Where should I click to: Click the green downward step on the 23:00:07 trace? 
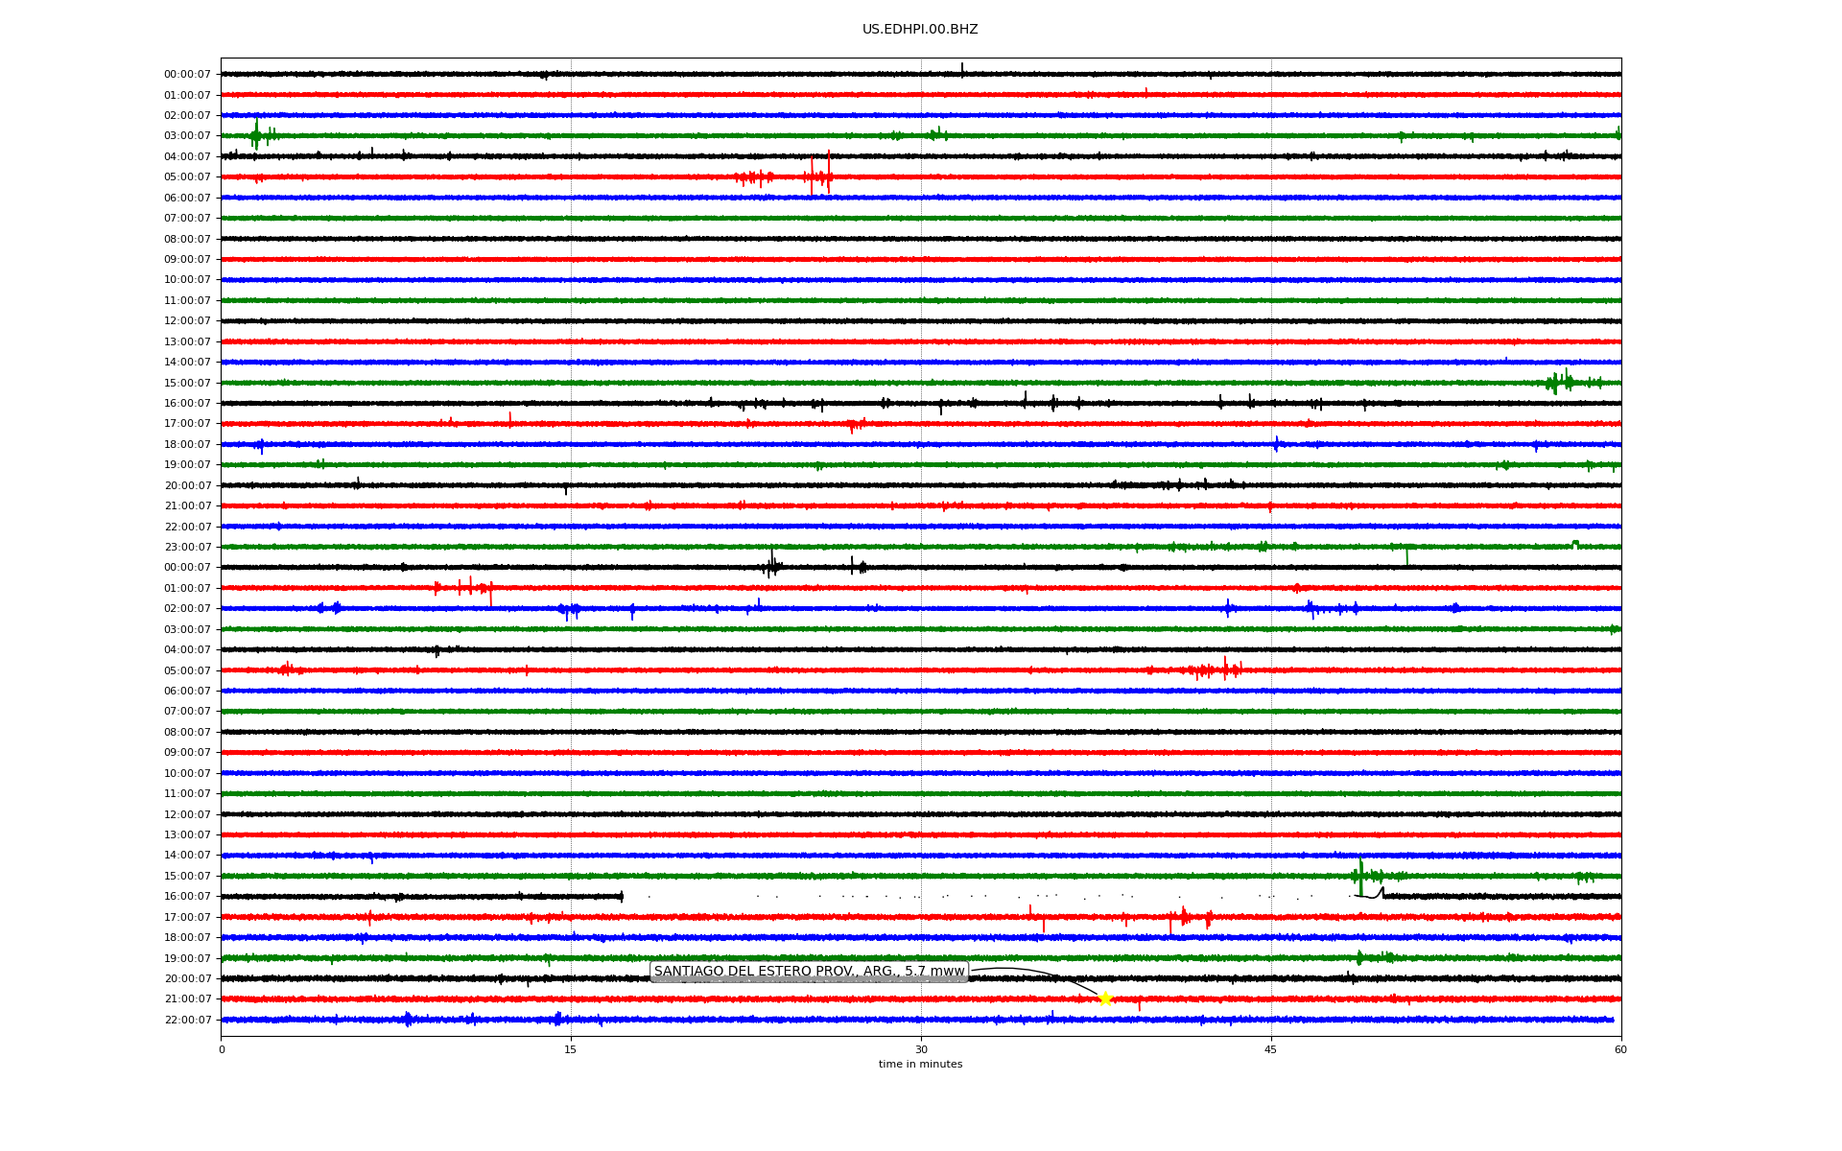pos(1406,554)
